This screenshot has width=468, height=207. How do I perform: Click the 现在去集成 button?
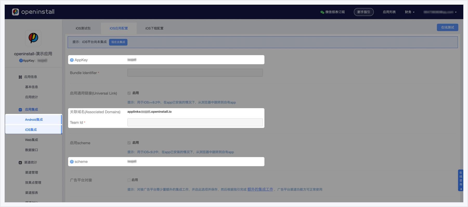click(118, 42)
